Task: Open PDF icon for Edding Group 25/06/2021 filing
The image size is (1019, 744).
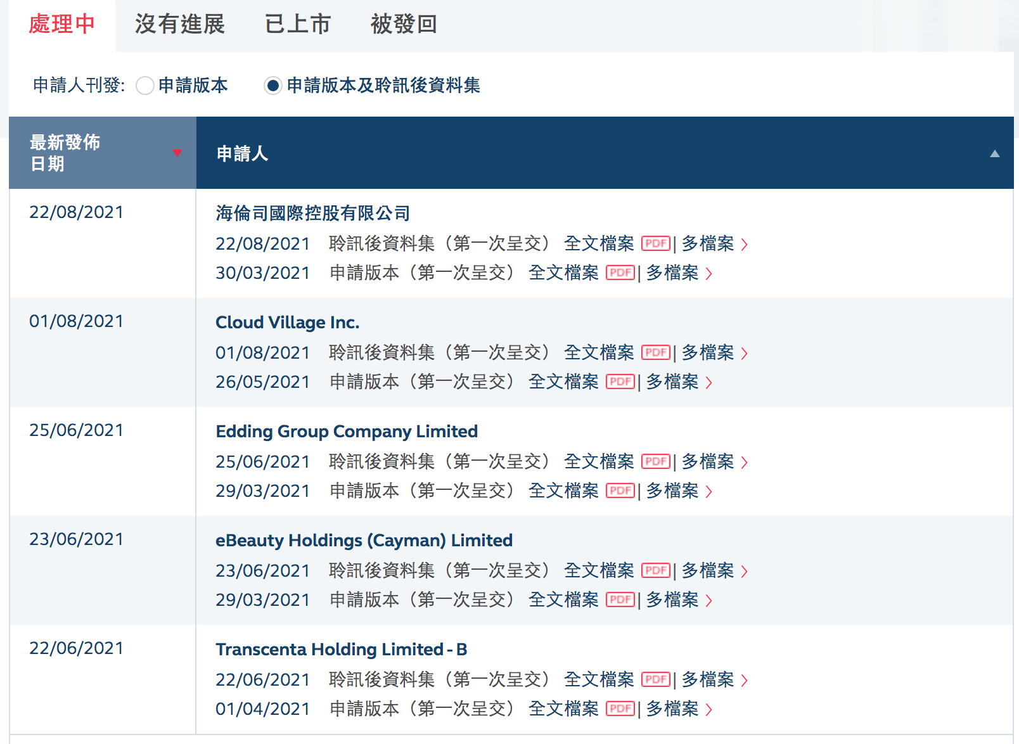Action: pyautogui.click(x=656, y=461)
